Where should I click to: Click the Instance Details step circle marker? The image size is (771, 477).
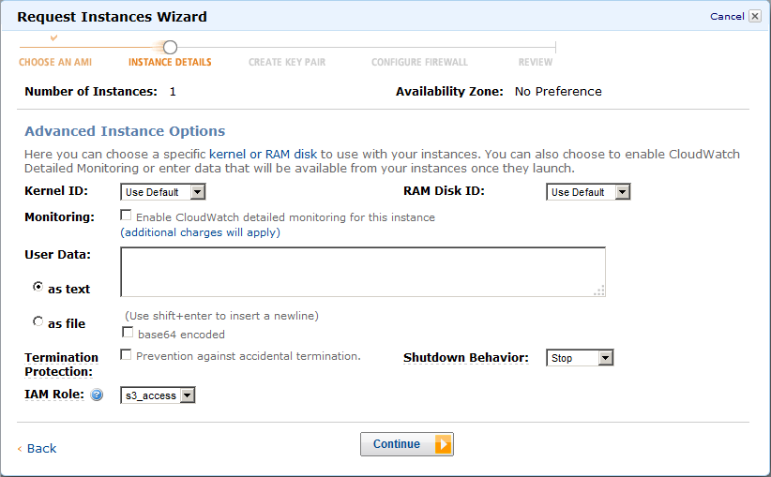[170, 47]
